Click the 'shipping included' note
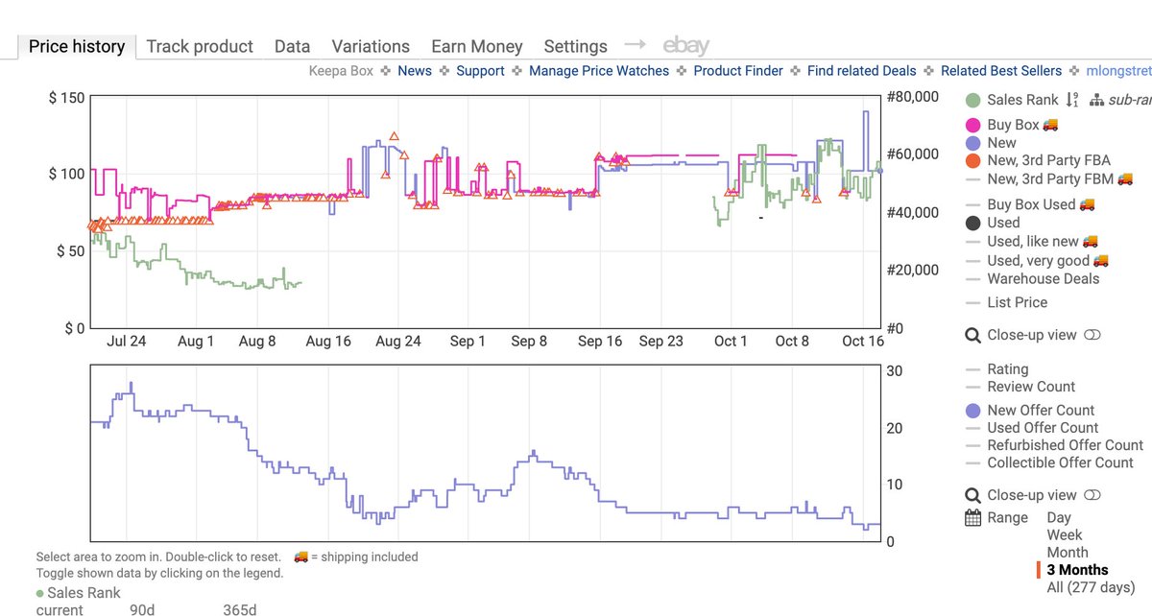 [x=355, y=557]
